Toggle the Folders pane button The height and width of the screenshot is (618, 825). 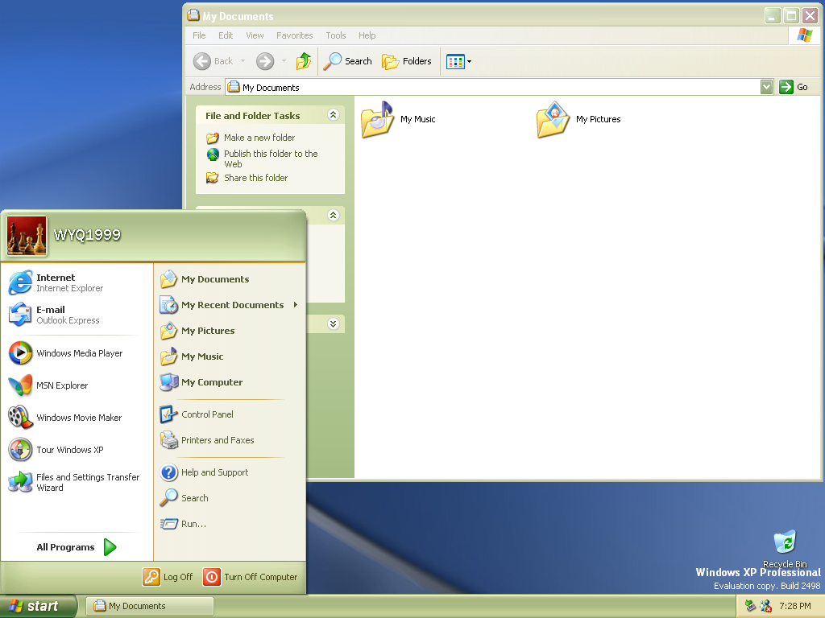click(x=407, y=61)
